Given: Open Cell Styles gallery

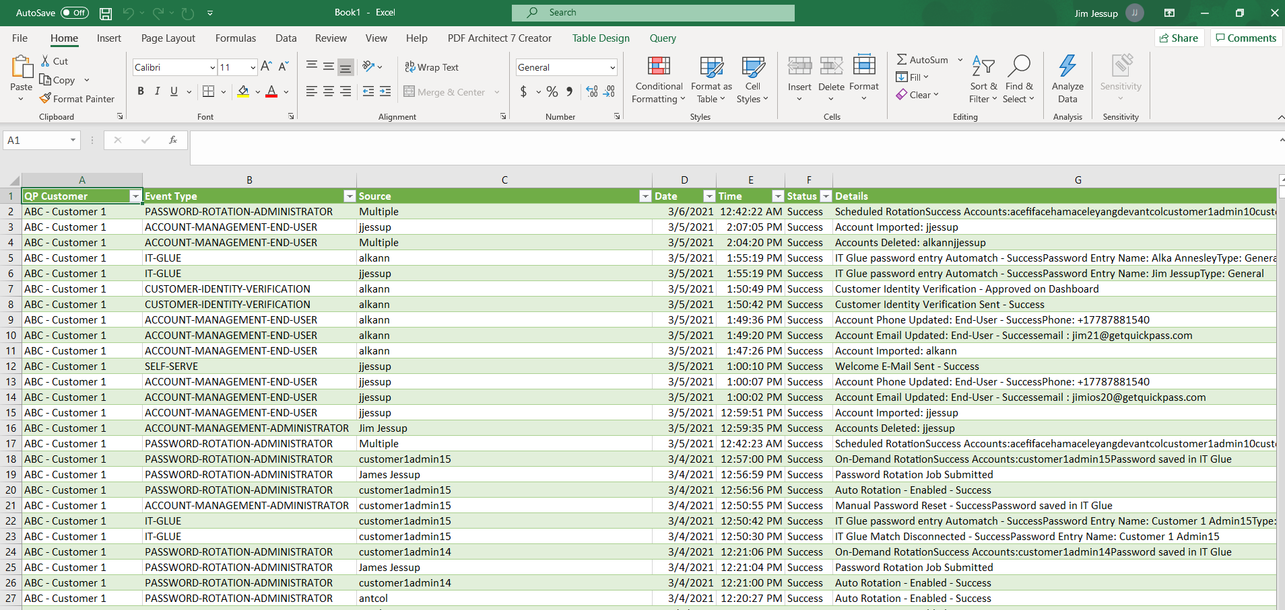Looking at the screenshot, I should pos(753,79).
